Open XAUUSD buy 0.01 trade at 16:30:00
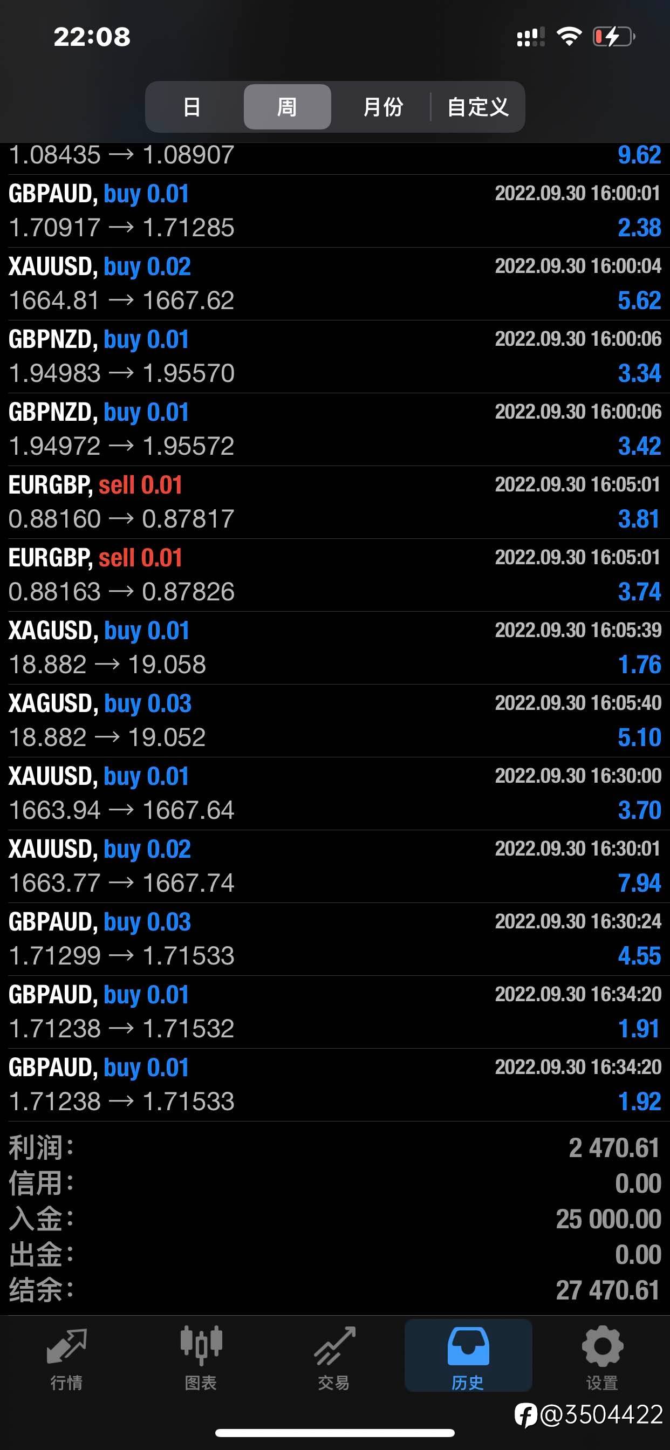Screen dimensions: 670x1450 point(335,794)
